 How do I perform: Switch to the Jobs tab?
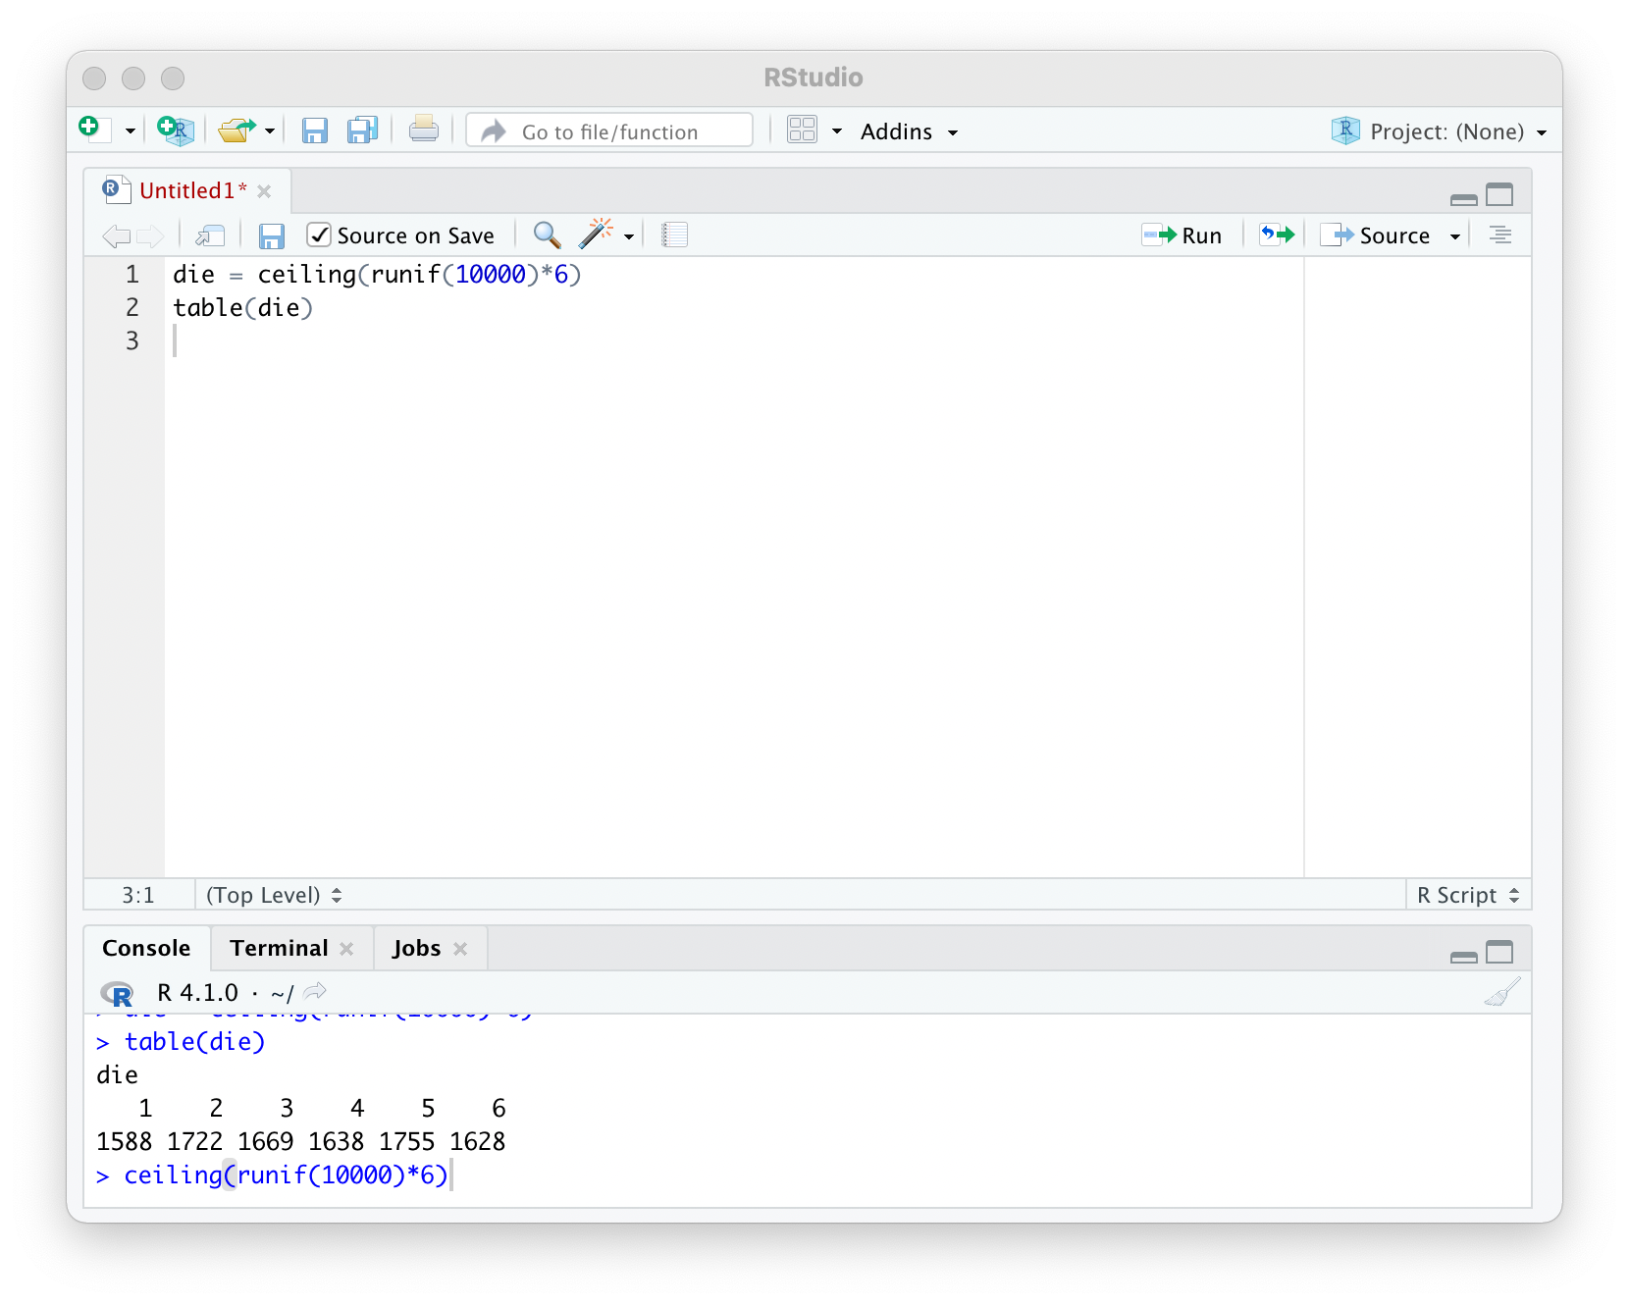click(x=416, y=948)
